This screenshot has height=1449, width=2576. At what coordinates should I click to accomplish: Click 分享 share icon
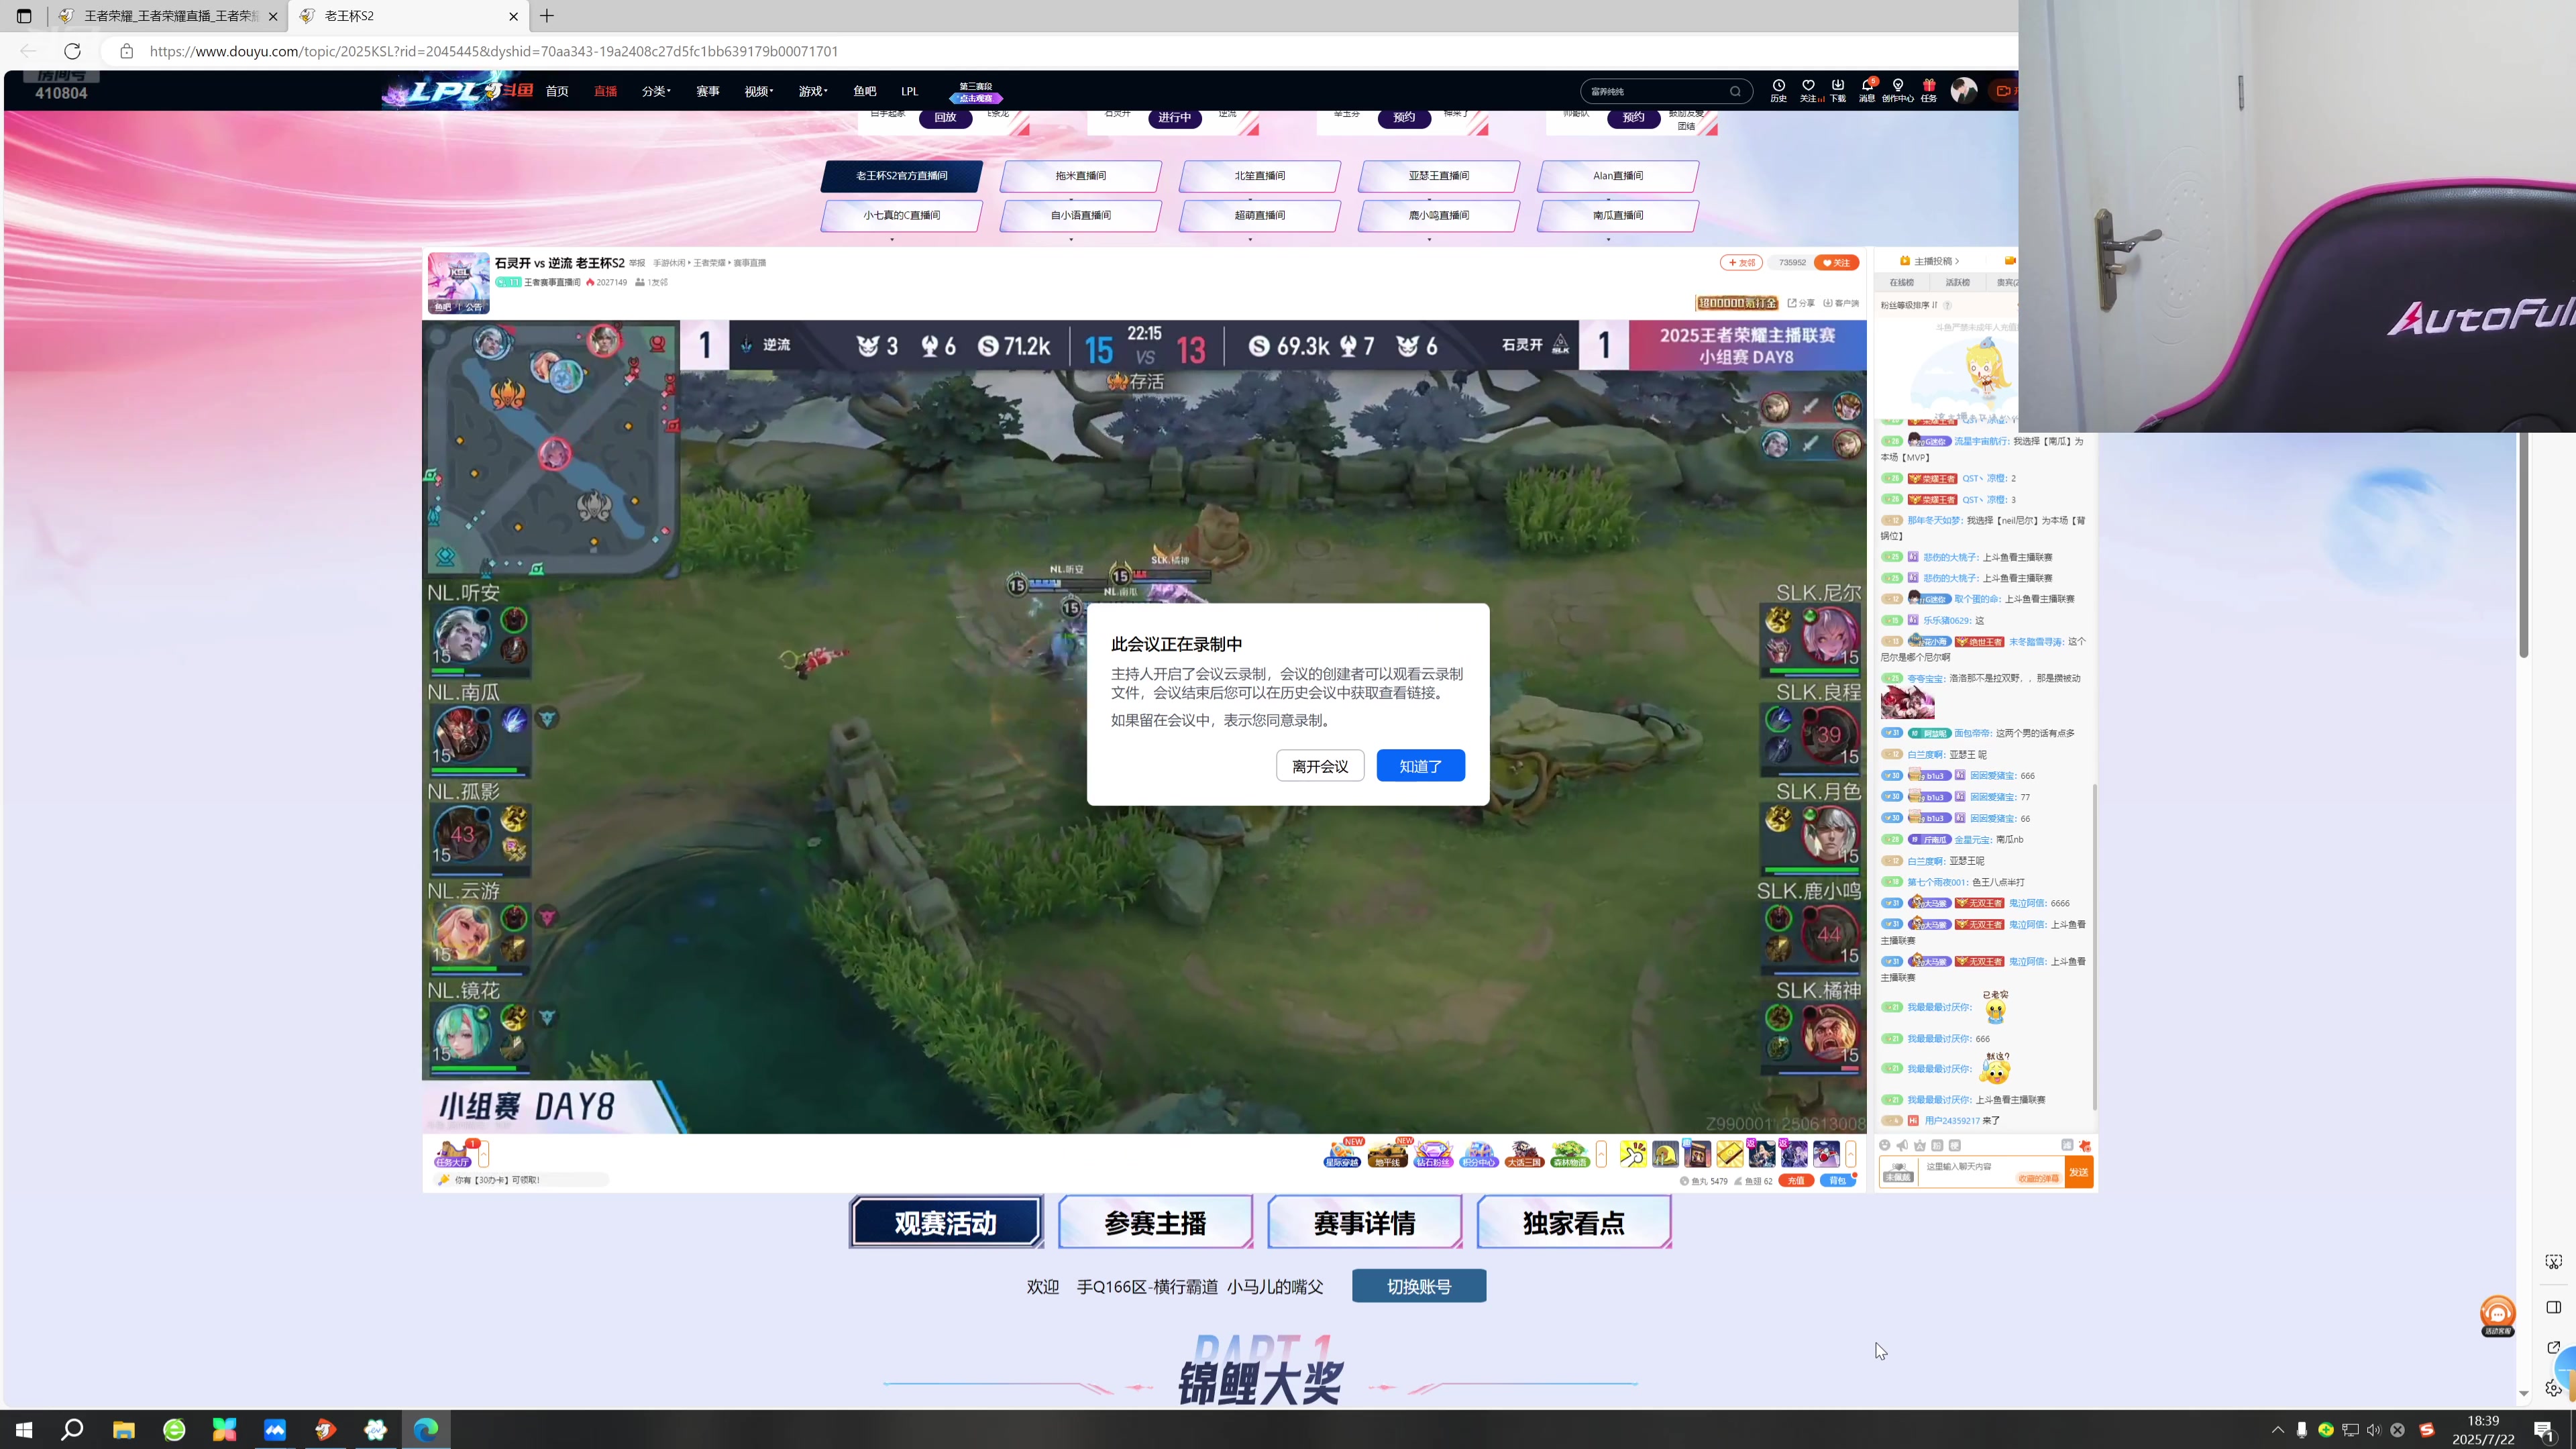pos(1800,303)
